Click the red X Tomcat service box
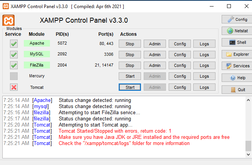 (14, 87)
